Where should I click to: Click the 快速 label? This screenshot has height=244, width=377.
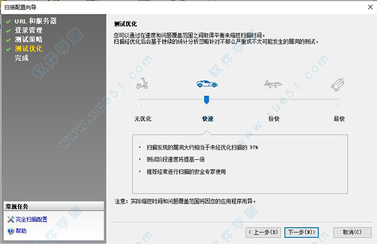208,119
